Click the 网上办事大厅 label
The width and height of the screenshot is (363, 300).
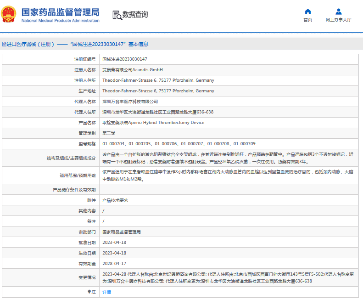pos(339,20)
